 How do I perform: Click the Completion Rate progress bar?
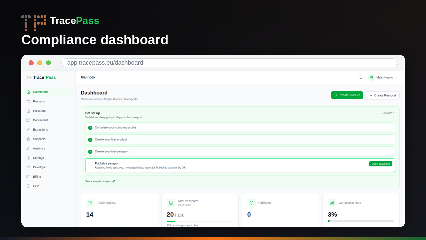tap(361, 221)
